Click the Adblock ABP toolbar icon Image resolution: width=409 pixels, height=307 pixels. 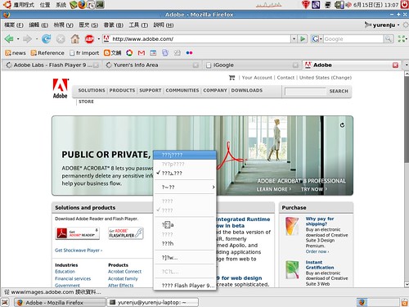tap(89, 39)
